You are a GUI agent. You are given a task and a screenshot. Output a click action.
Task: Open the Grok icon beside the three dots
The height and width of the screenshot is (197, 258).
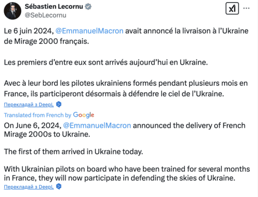232,8
